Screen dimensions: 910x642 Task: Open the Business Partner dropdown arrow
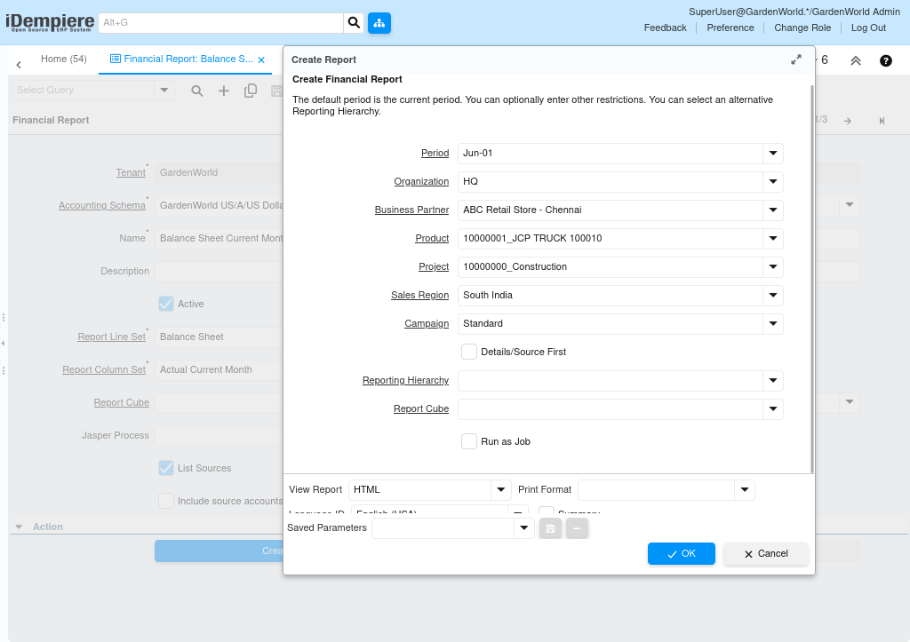coord(773,210)
